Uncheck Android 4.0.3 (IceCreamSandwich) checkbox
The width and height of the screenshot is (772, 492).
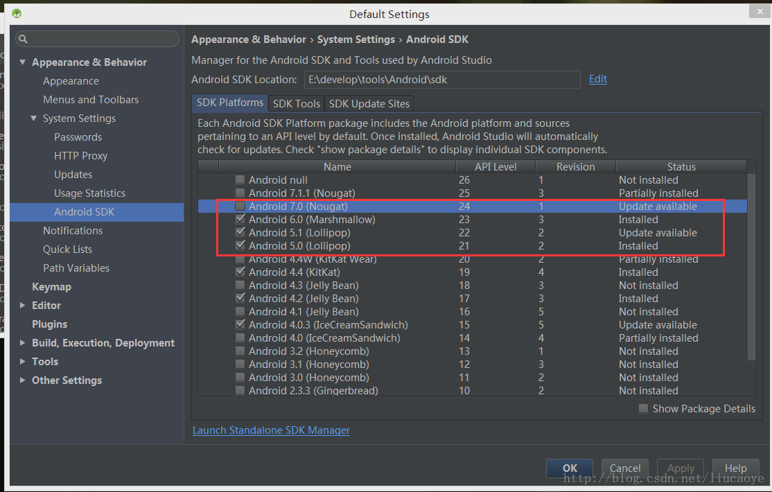(240, 324)
